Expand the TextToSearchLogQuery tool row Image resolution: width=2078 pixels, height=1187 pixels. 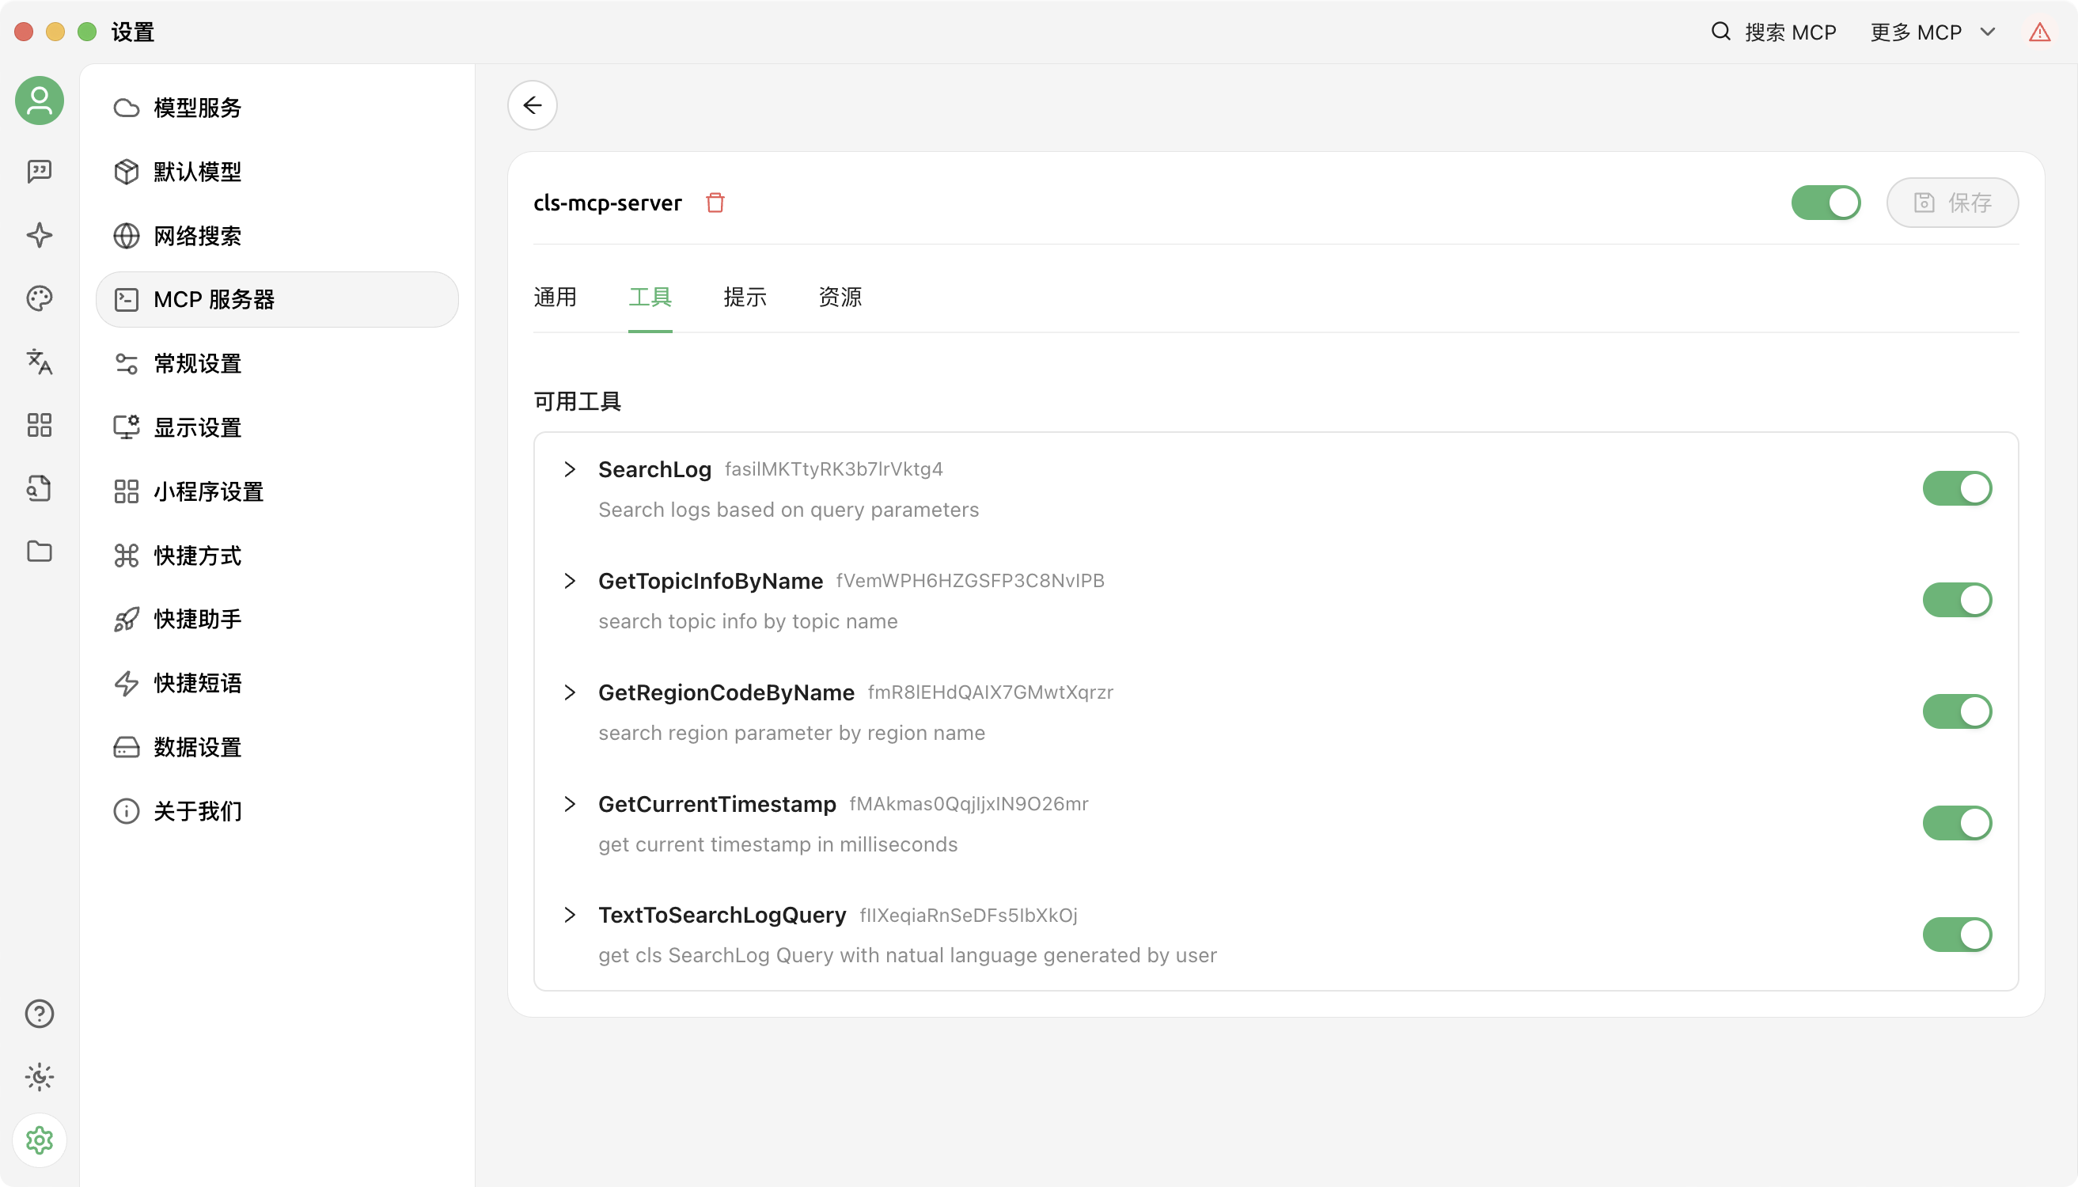570,915
